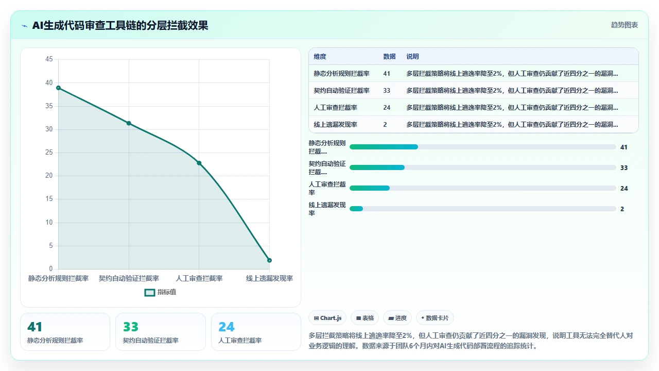659x371 pixels.
Task: Open the 41 静态分析规则拦截率 data card
Action: 65,332
